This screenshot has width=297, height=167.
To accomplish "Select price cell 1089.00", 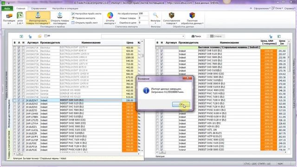I will (130, 58).
